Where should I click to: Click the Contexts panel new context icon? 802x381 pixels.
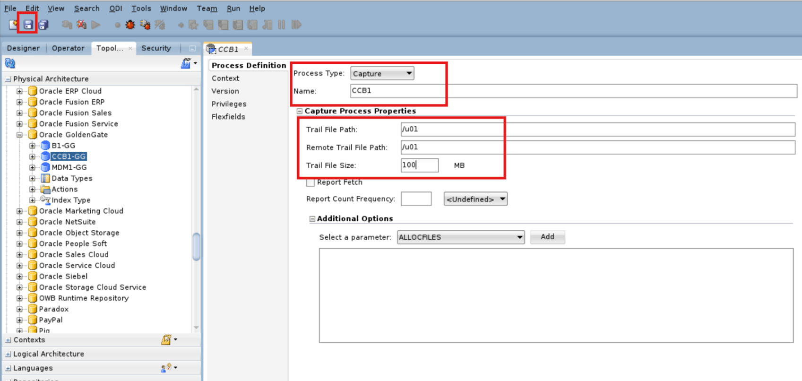tap(166, 339)
